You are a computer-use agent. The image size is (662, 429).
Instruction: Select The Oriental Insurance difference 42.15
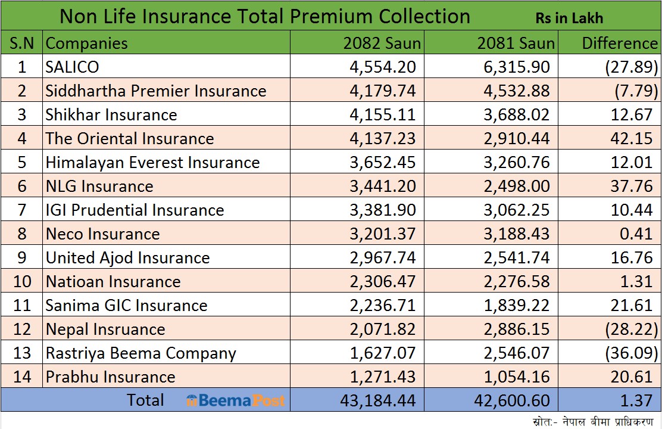click(632, 138)
